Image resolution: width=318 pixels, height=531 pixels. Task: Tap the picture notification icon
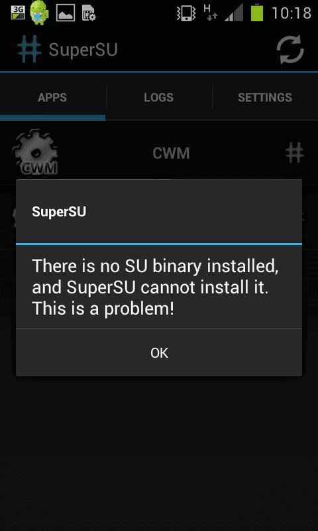point(66,13)
